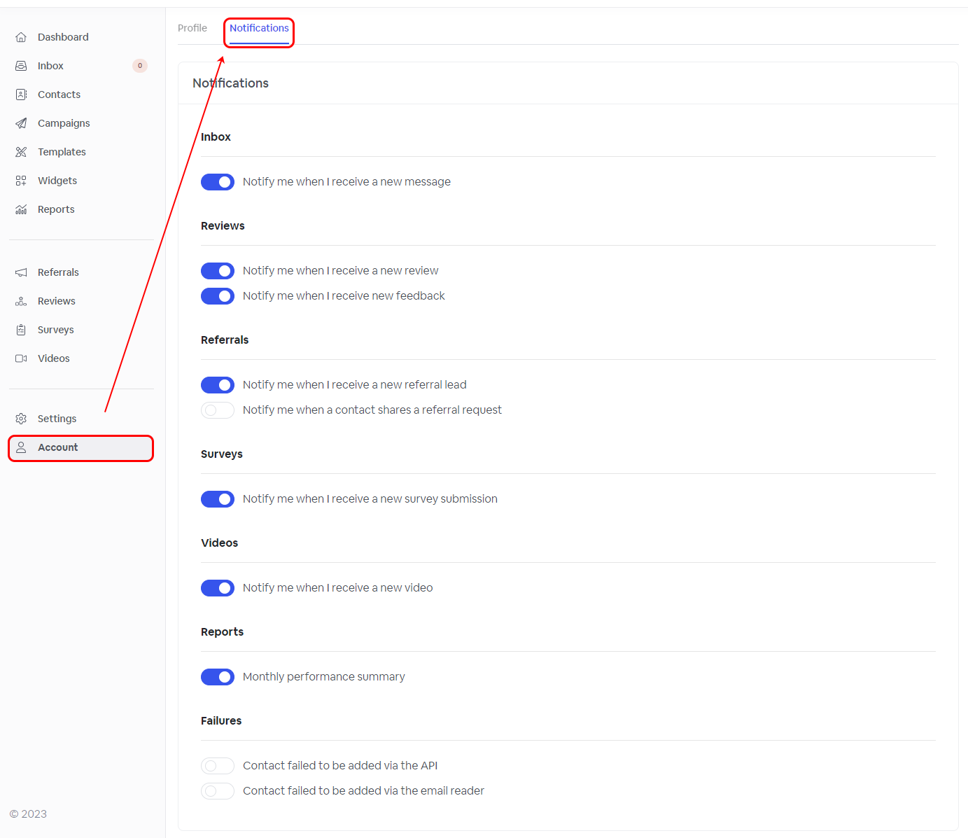Click the Reports chart icon
This screenshot has height=838, width=968.
[x=21, y=209]
